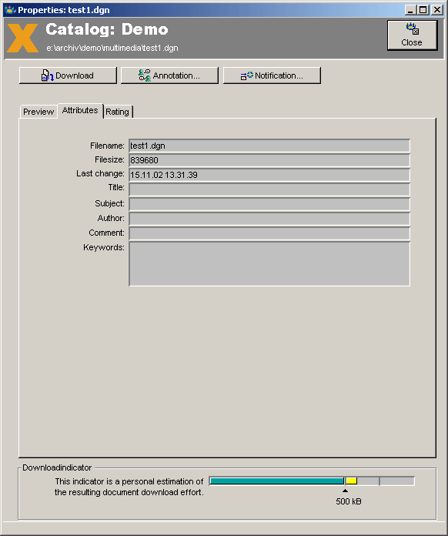Click the Keywords text area
The width and height of the screenshot is (448, 536).
[269, 264]
